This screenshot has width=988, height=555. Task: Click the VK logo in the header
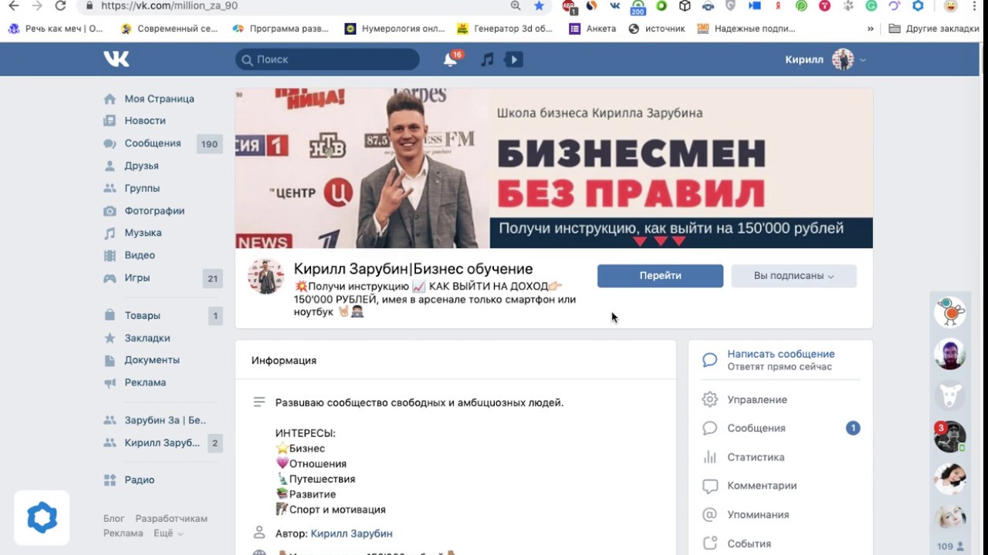point(117,59)
